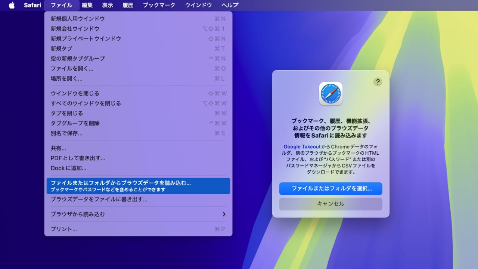Open the Safari application menu
Image resolution: width=478 pixels, height=269 pixels.
[32, 5]
